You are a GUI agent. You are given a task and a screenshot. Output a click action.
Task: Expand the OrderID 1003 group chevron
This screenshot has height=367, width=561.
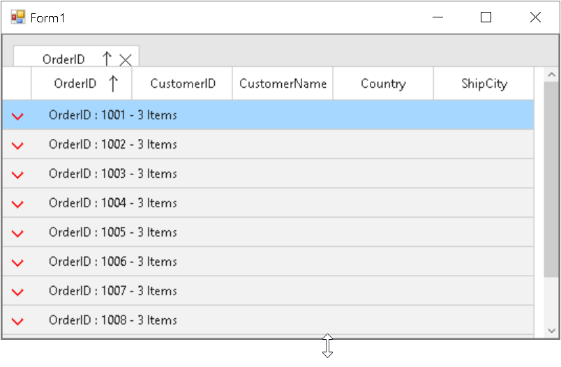tap(17, 174)
